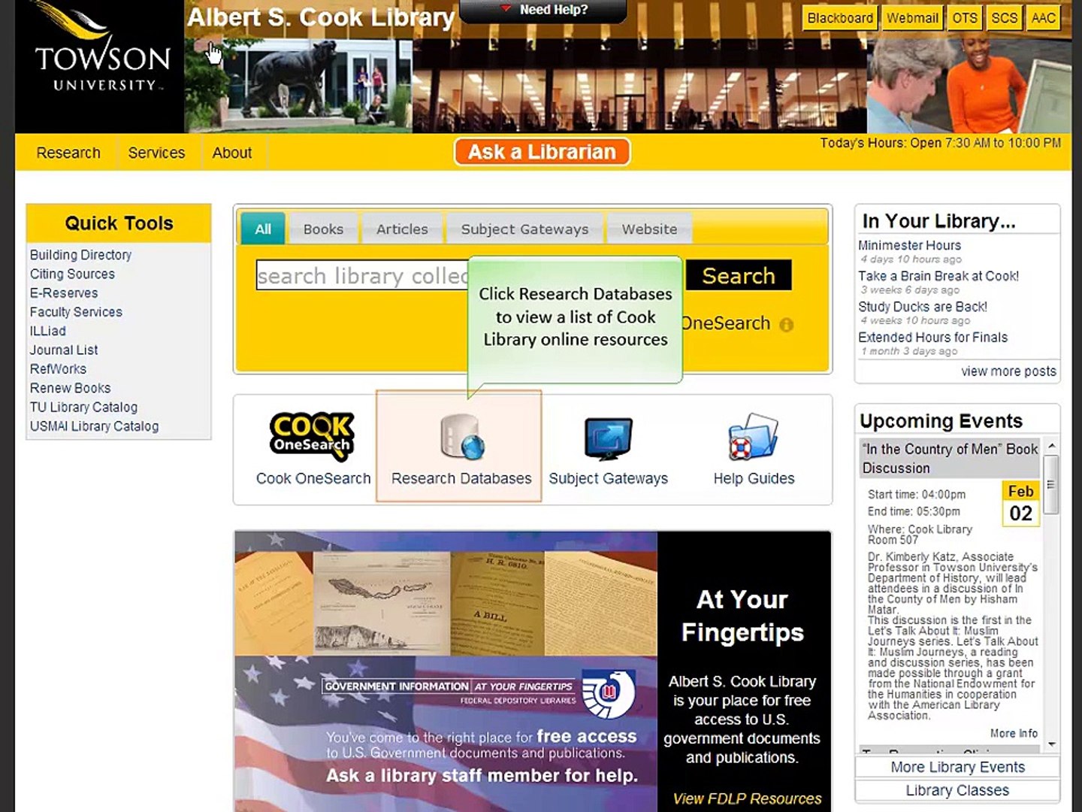Click the Government Information banner image

pyautogui.click(x=446, y=671)
